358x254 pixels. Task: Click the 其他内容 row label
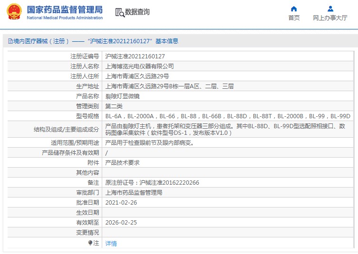coord(87,173)
